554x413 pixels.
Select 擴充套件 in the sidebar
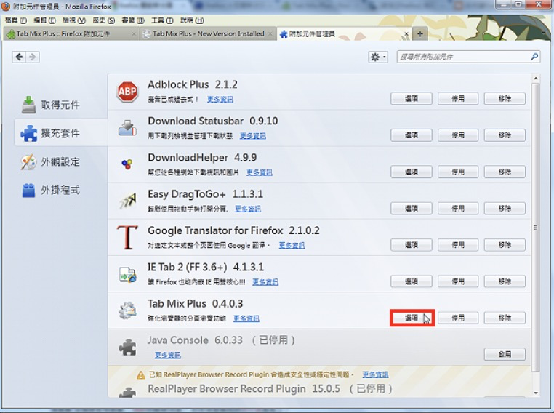click(x=60, y=133)
